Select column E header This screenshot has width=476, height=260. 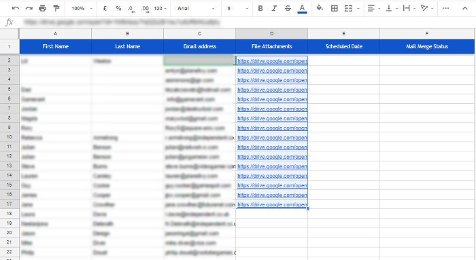tap(343, 34)
